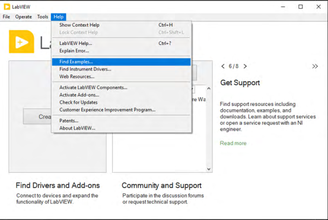Minimize the LabVIEW window

[283, 7]
